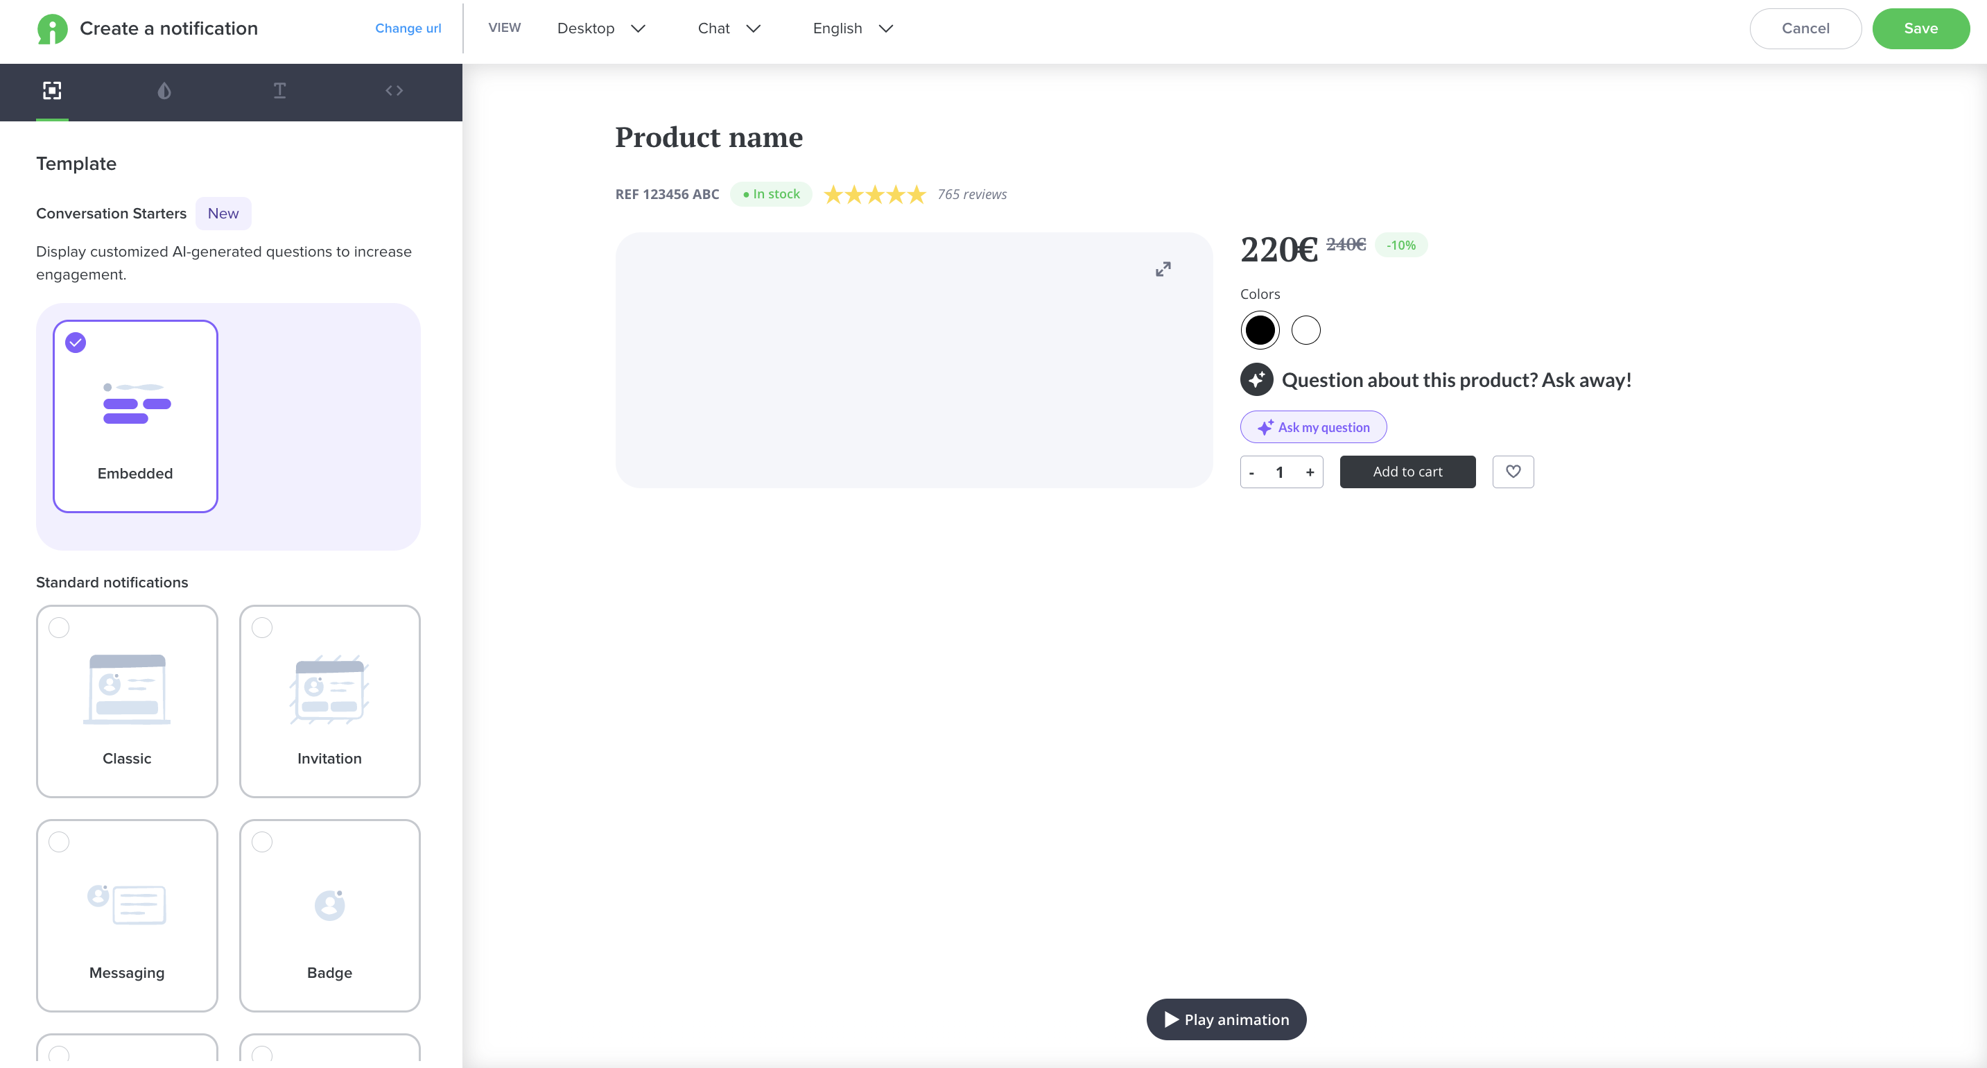Screen dimensions: 1987x1068
Task: Click the Add to cart button
Action: pos(1407,472)
